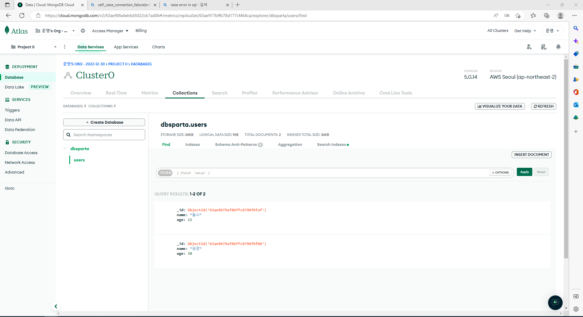Image resolution: width=583 pixels, height=317 pixels.
Task: Open project options three-dot menu
Action: [64, 47]
